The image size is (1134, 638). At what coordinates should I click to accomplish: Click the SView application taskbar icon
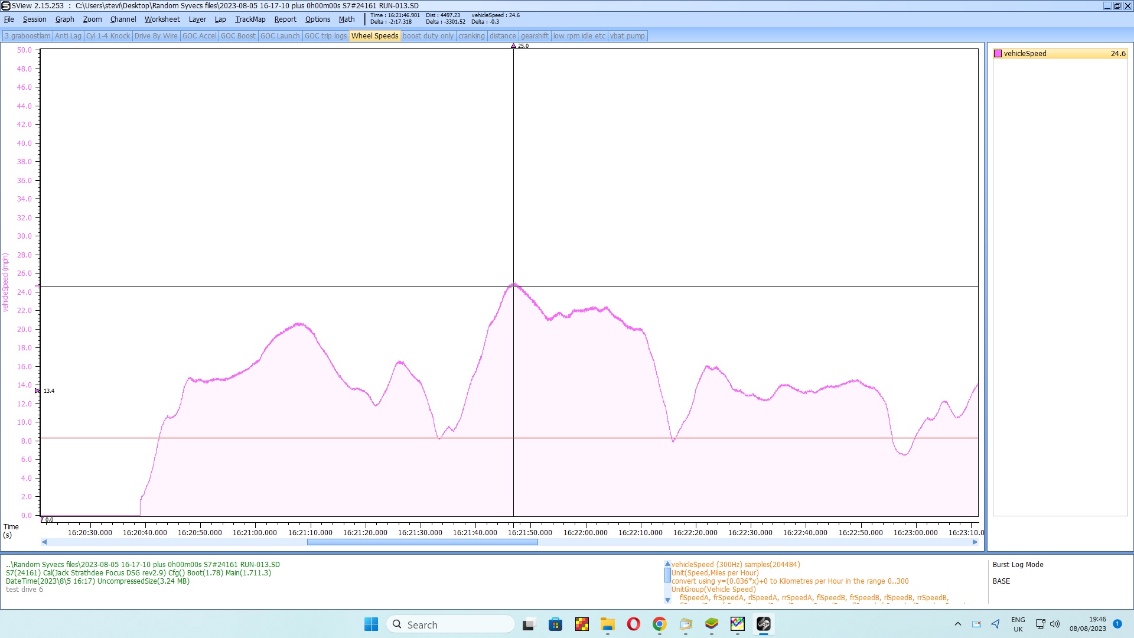click(x=763, y=624)
